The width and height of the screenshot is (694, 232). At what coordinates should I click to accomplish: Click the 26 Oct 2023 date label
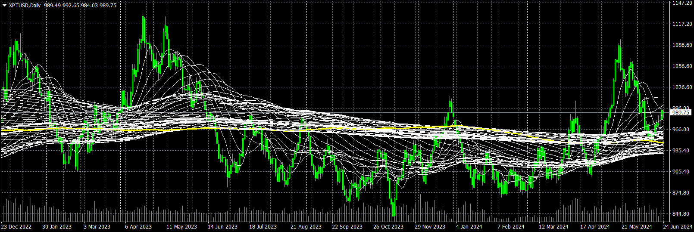pos(388,227)
